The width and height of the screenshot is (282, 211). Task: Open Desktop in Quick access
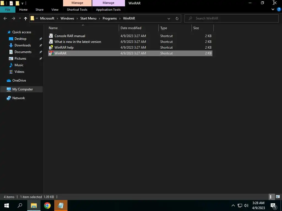20,38
